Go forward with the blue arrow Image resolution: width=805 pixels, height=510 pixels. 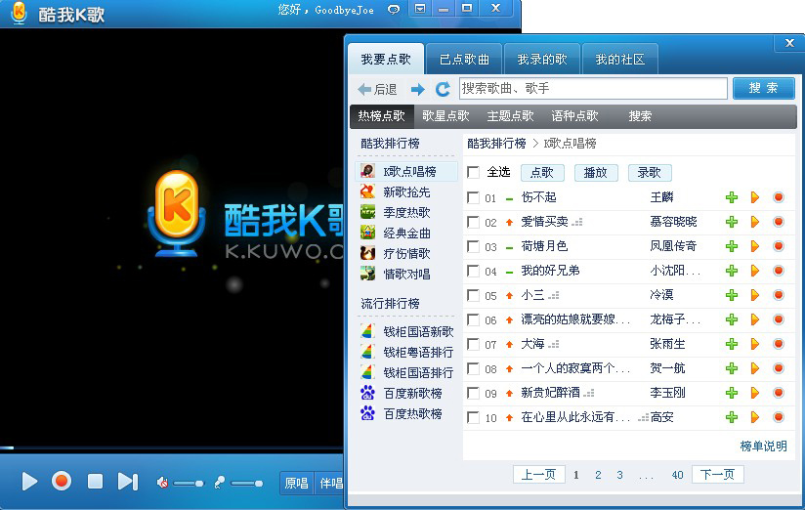(418, 89)
